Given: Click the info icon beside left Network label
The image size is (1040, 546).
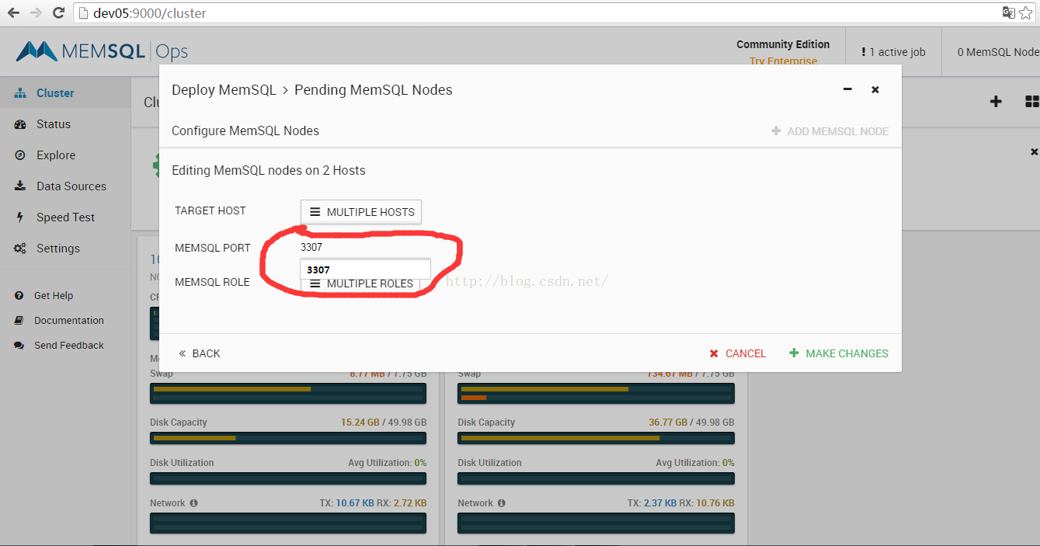Looking at the screenshot, I should [193, 503].
